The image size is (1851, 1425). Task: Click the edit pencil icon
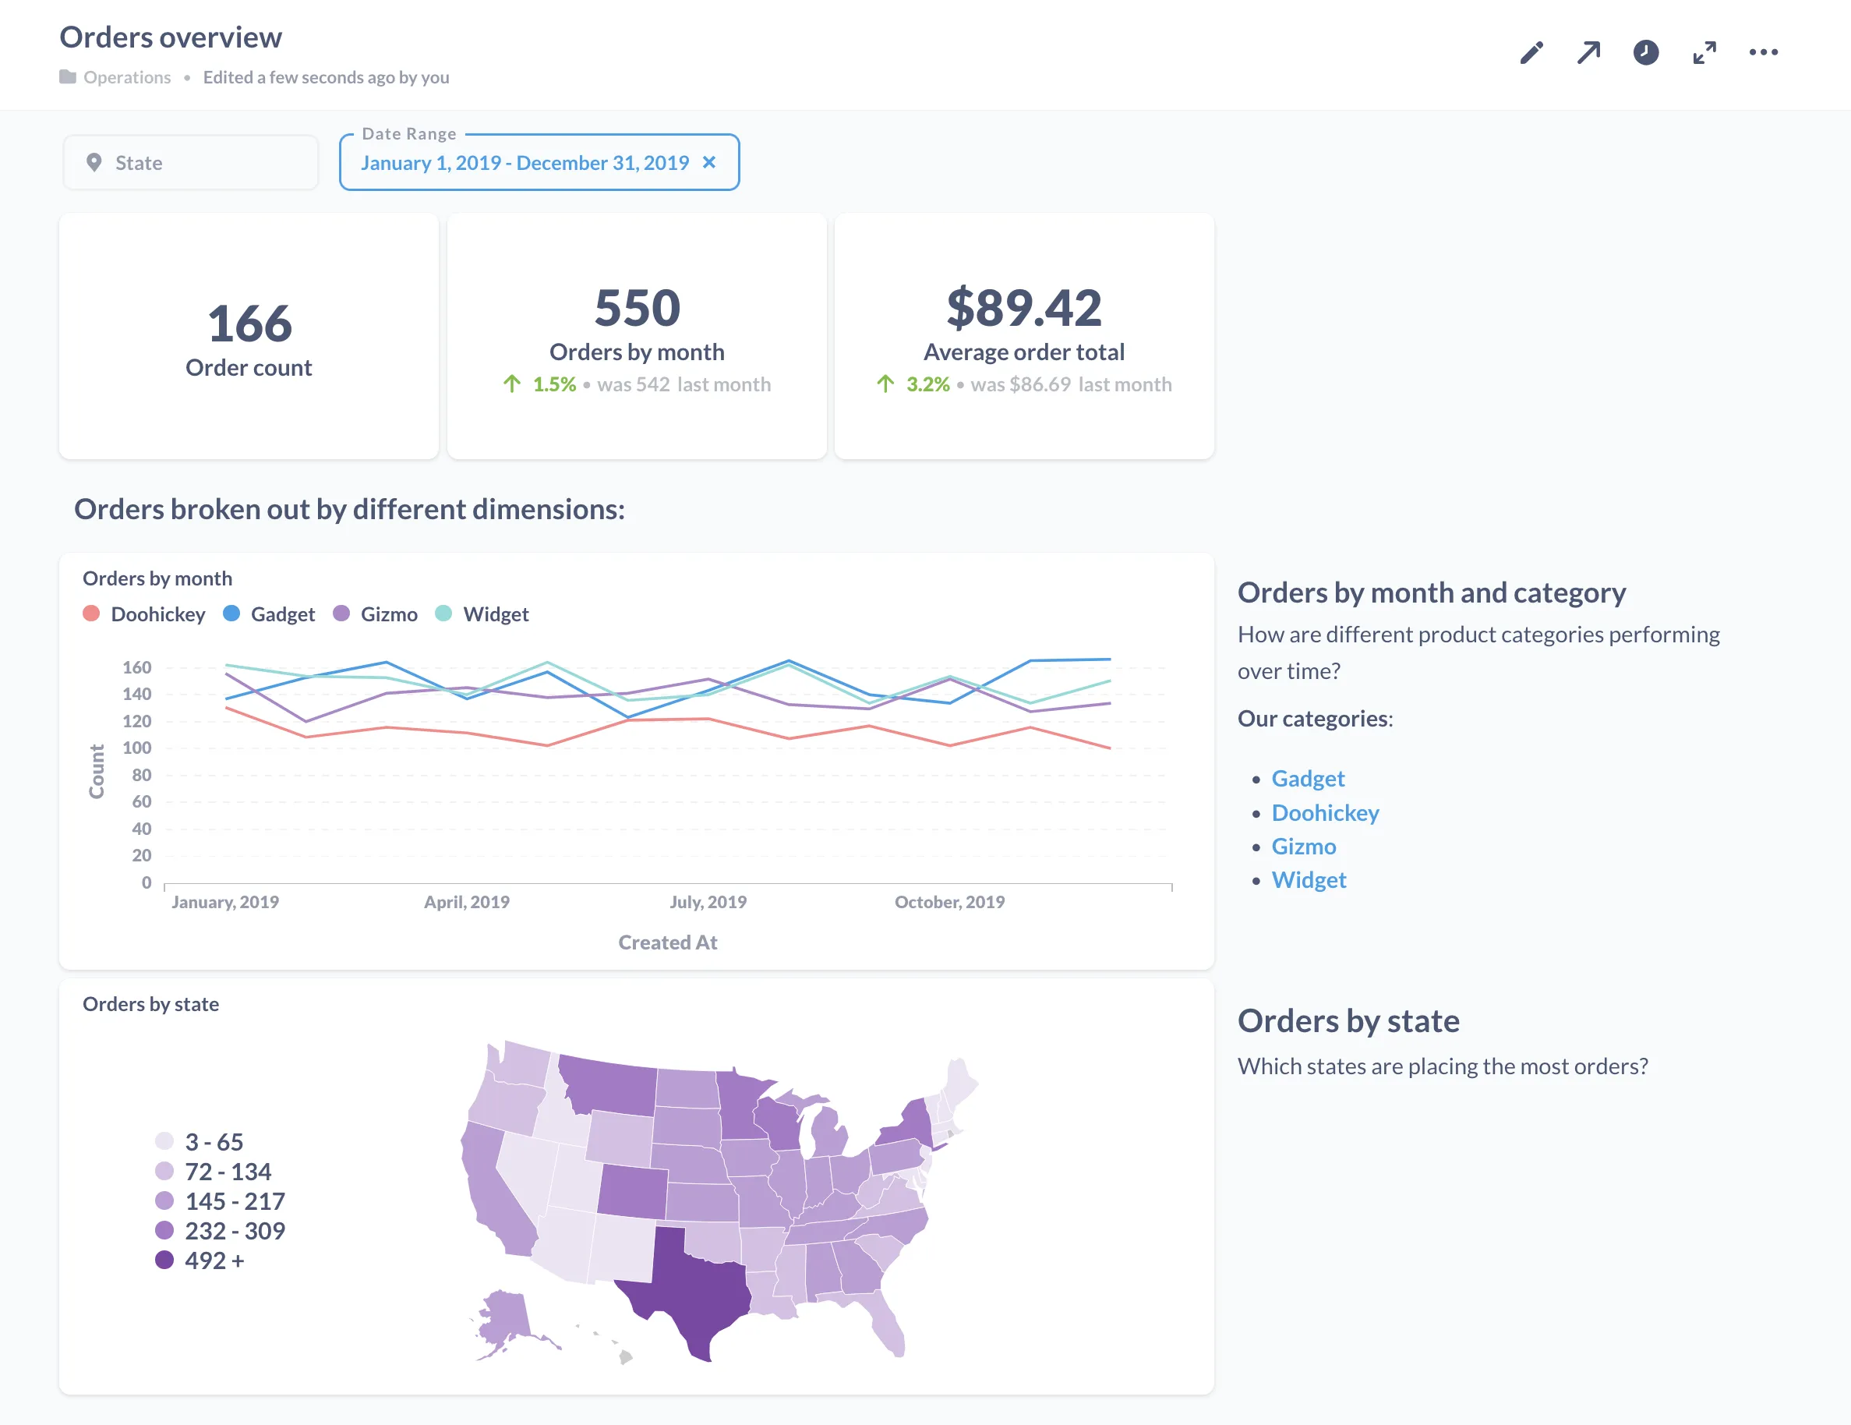click(x=1529, y=51)
